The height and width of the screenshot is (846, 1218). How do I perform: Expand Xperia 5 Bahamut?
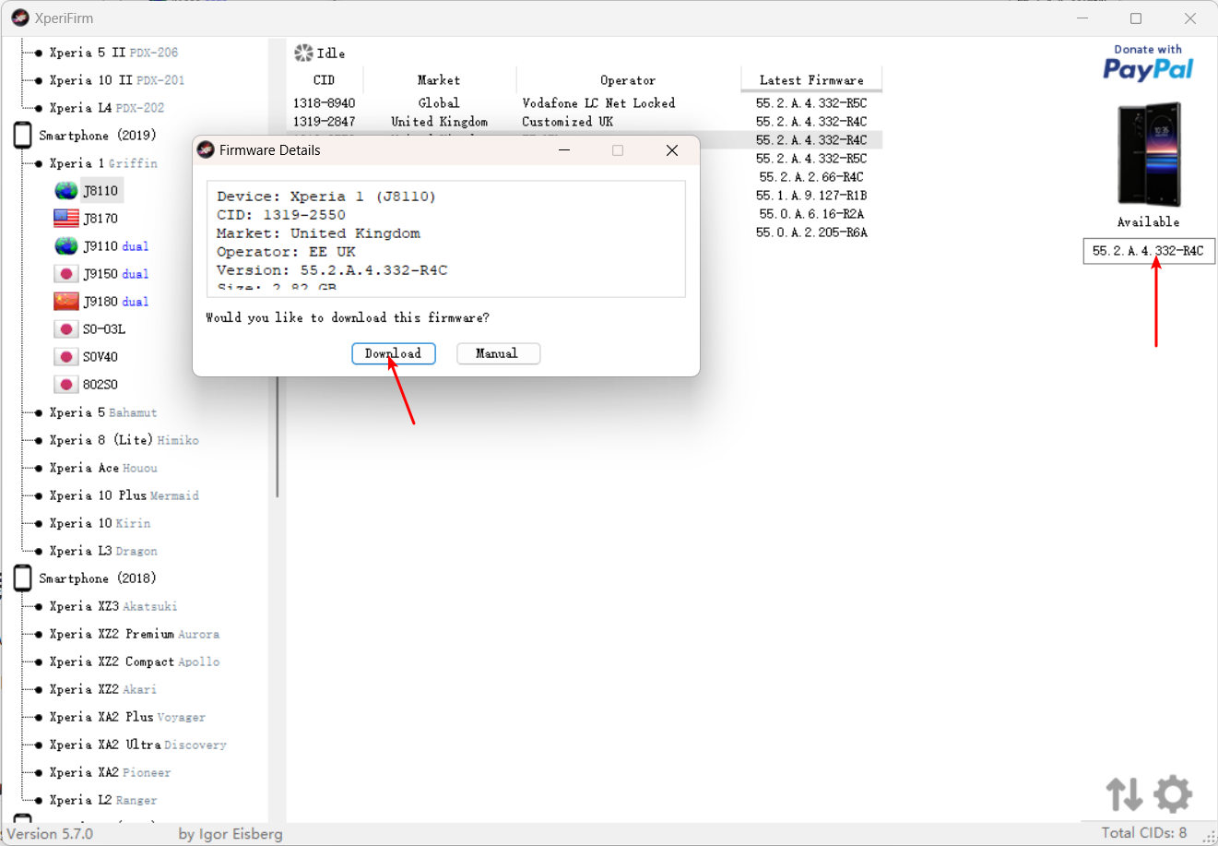pos(103,412)
